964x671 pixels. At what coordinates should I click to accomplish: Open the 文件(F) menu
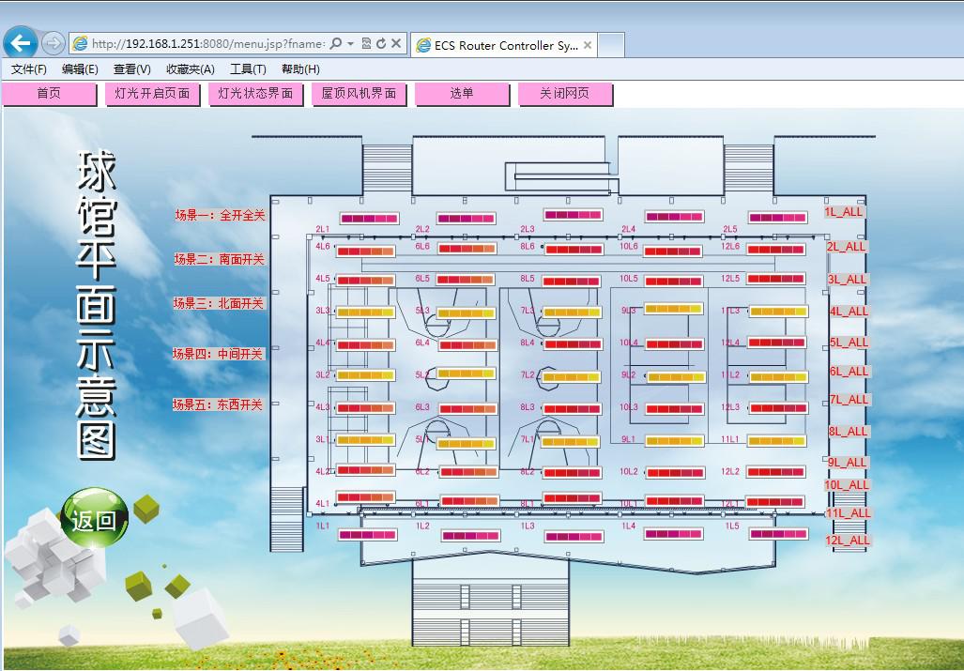coord(29,69)
